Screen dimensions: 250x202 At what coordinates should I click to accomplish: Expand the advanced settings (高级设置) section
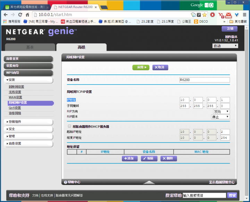28,144
